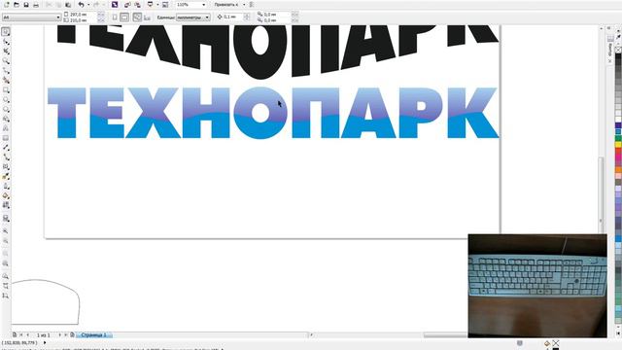The width and height of the screenshot is (622, 350).
Task: Create a new document
Action: [7, 5]
